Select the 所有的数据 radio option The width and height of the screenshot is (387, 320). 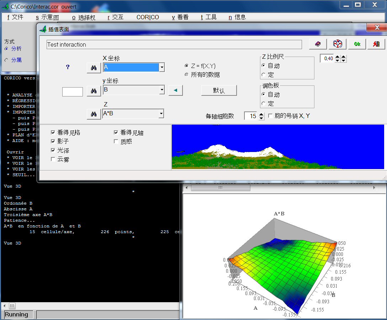point(186,75)
